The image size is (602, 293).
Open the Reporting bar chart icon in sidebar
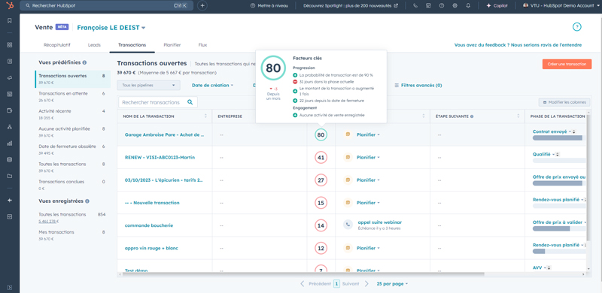(10, 143)
